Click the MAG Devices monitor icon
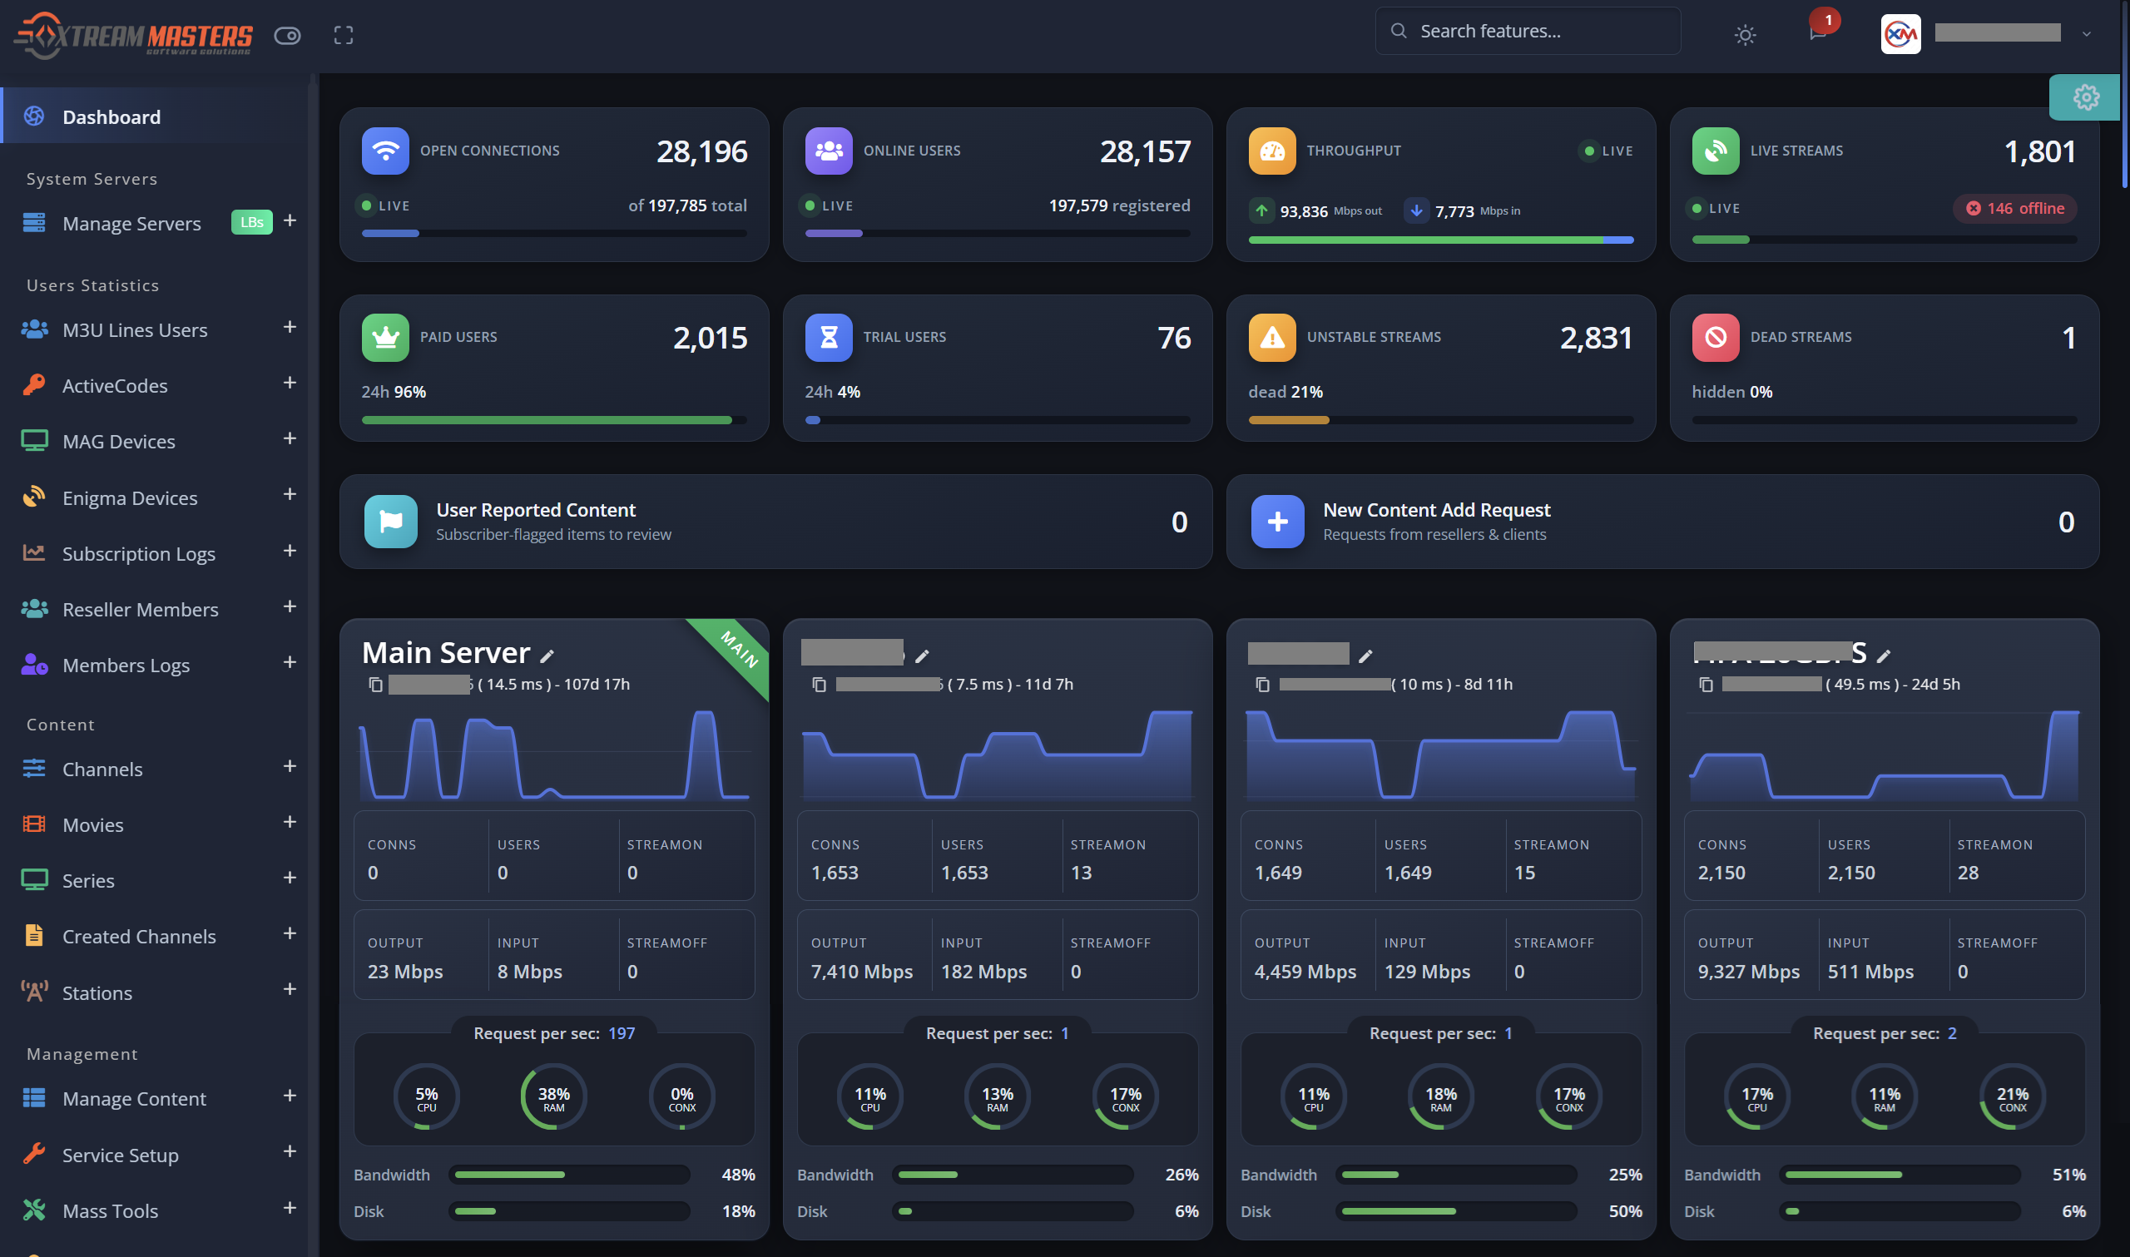2130x1257 pixels. [x=34, y=440]
